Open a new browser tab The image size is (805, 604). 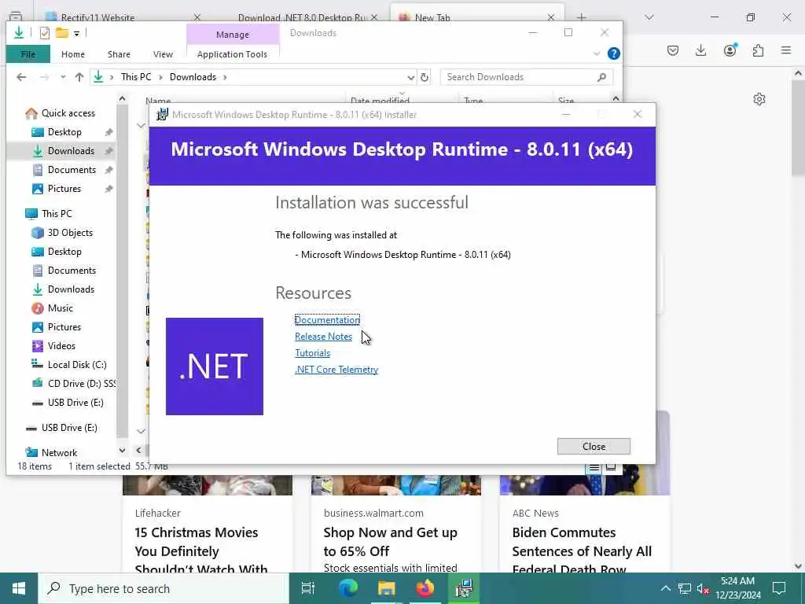581,17
